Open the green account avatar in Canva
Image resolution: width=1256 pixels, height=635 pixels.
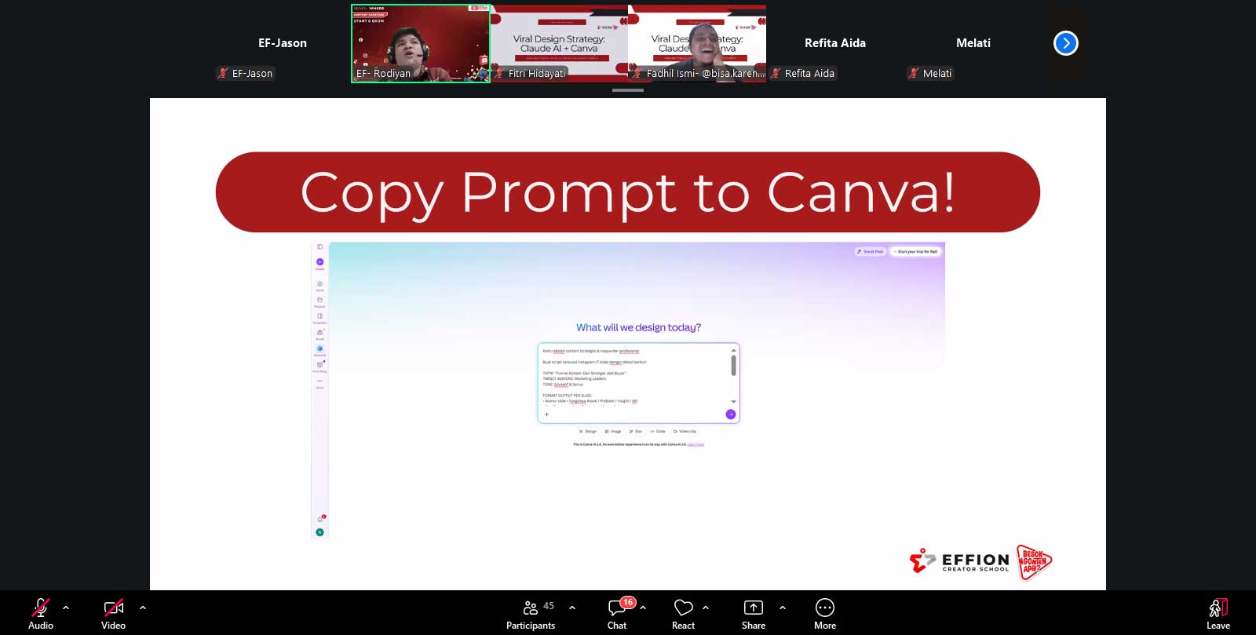click(x=319, y=532)
